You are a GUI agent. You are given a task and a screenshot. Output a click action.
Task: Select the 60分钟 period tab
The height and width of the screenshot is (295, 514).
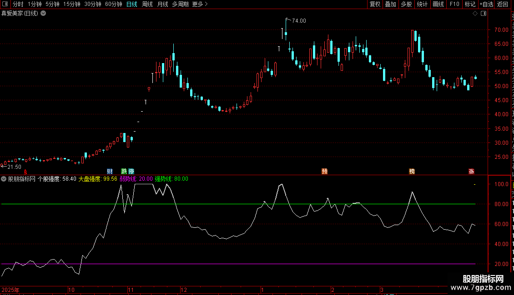click(x=114, y=4)
